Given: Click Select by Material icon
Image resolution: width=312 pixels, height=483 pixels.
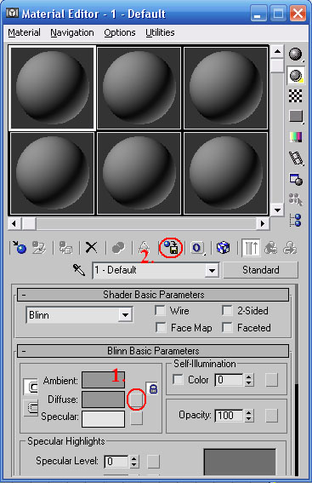Looking at the screenshot, I should (x=296, y=199).
